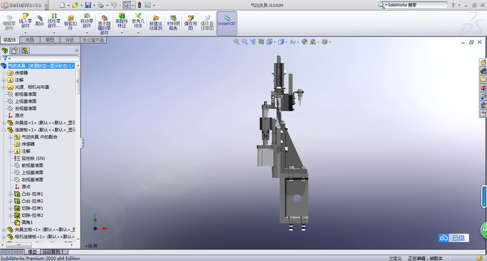Screen dimensions: 487x261
Task: Select 延性铁 (SN) material item
Action: pos(33,158)
